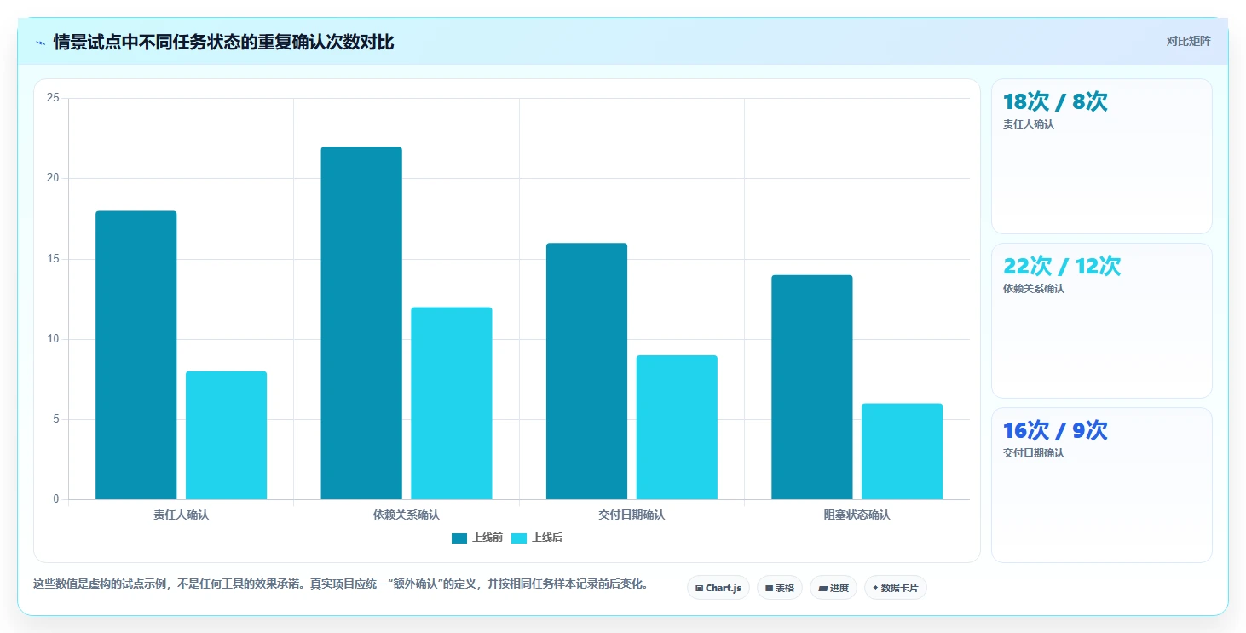Screen dimensions: 1246x633
Task: Click the 交付日期确认 caption in third card
Action: 1034,453
